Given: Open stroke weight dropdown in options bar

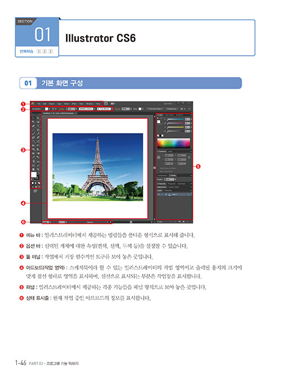Looking at the screenshot, I should tap(76, 109).
